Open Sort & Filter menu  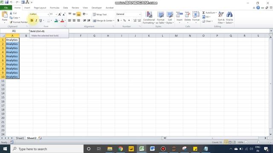pyautogui.click(x=221, y=17)
